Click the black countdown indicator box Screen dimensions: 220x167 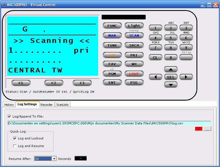(81, 158)
